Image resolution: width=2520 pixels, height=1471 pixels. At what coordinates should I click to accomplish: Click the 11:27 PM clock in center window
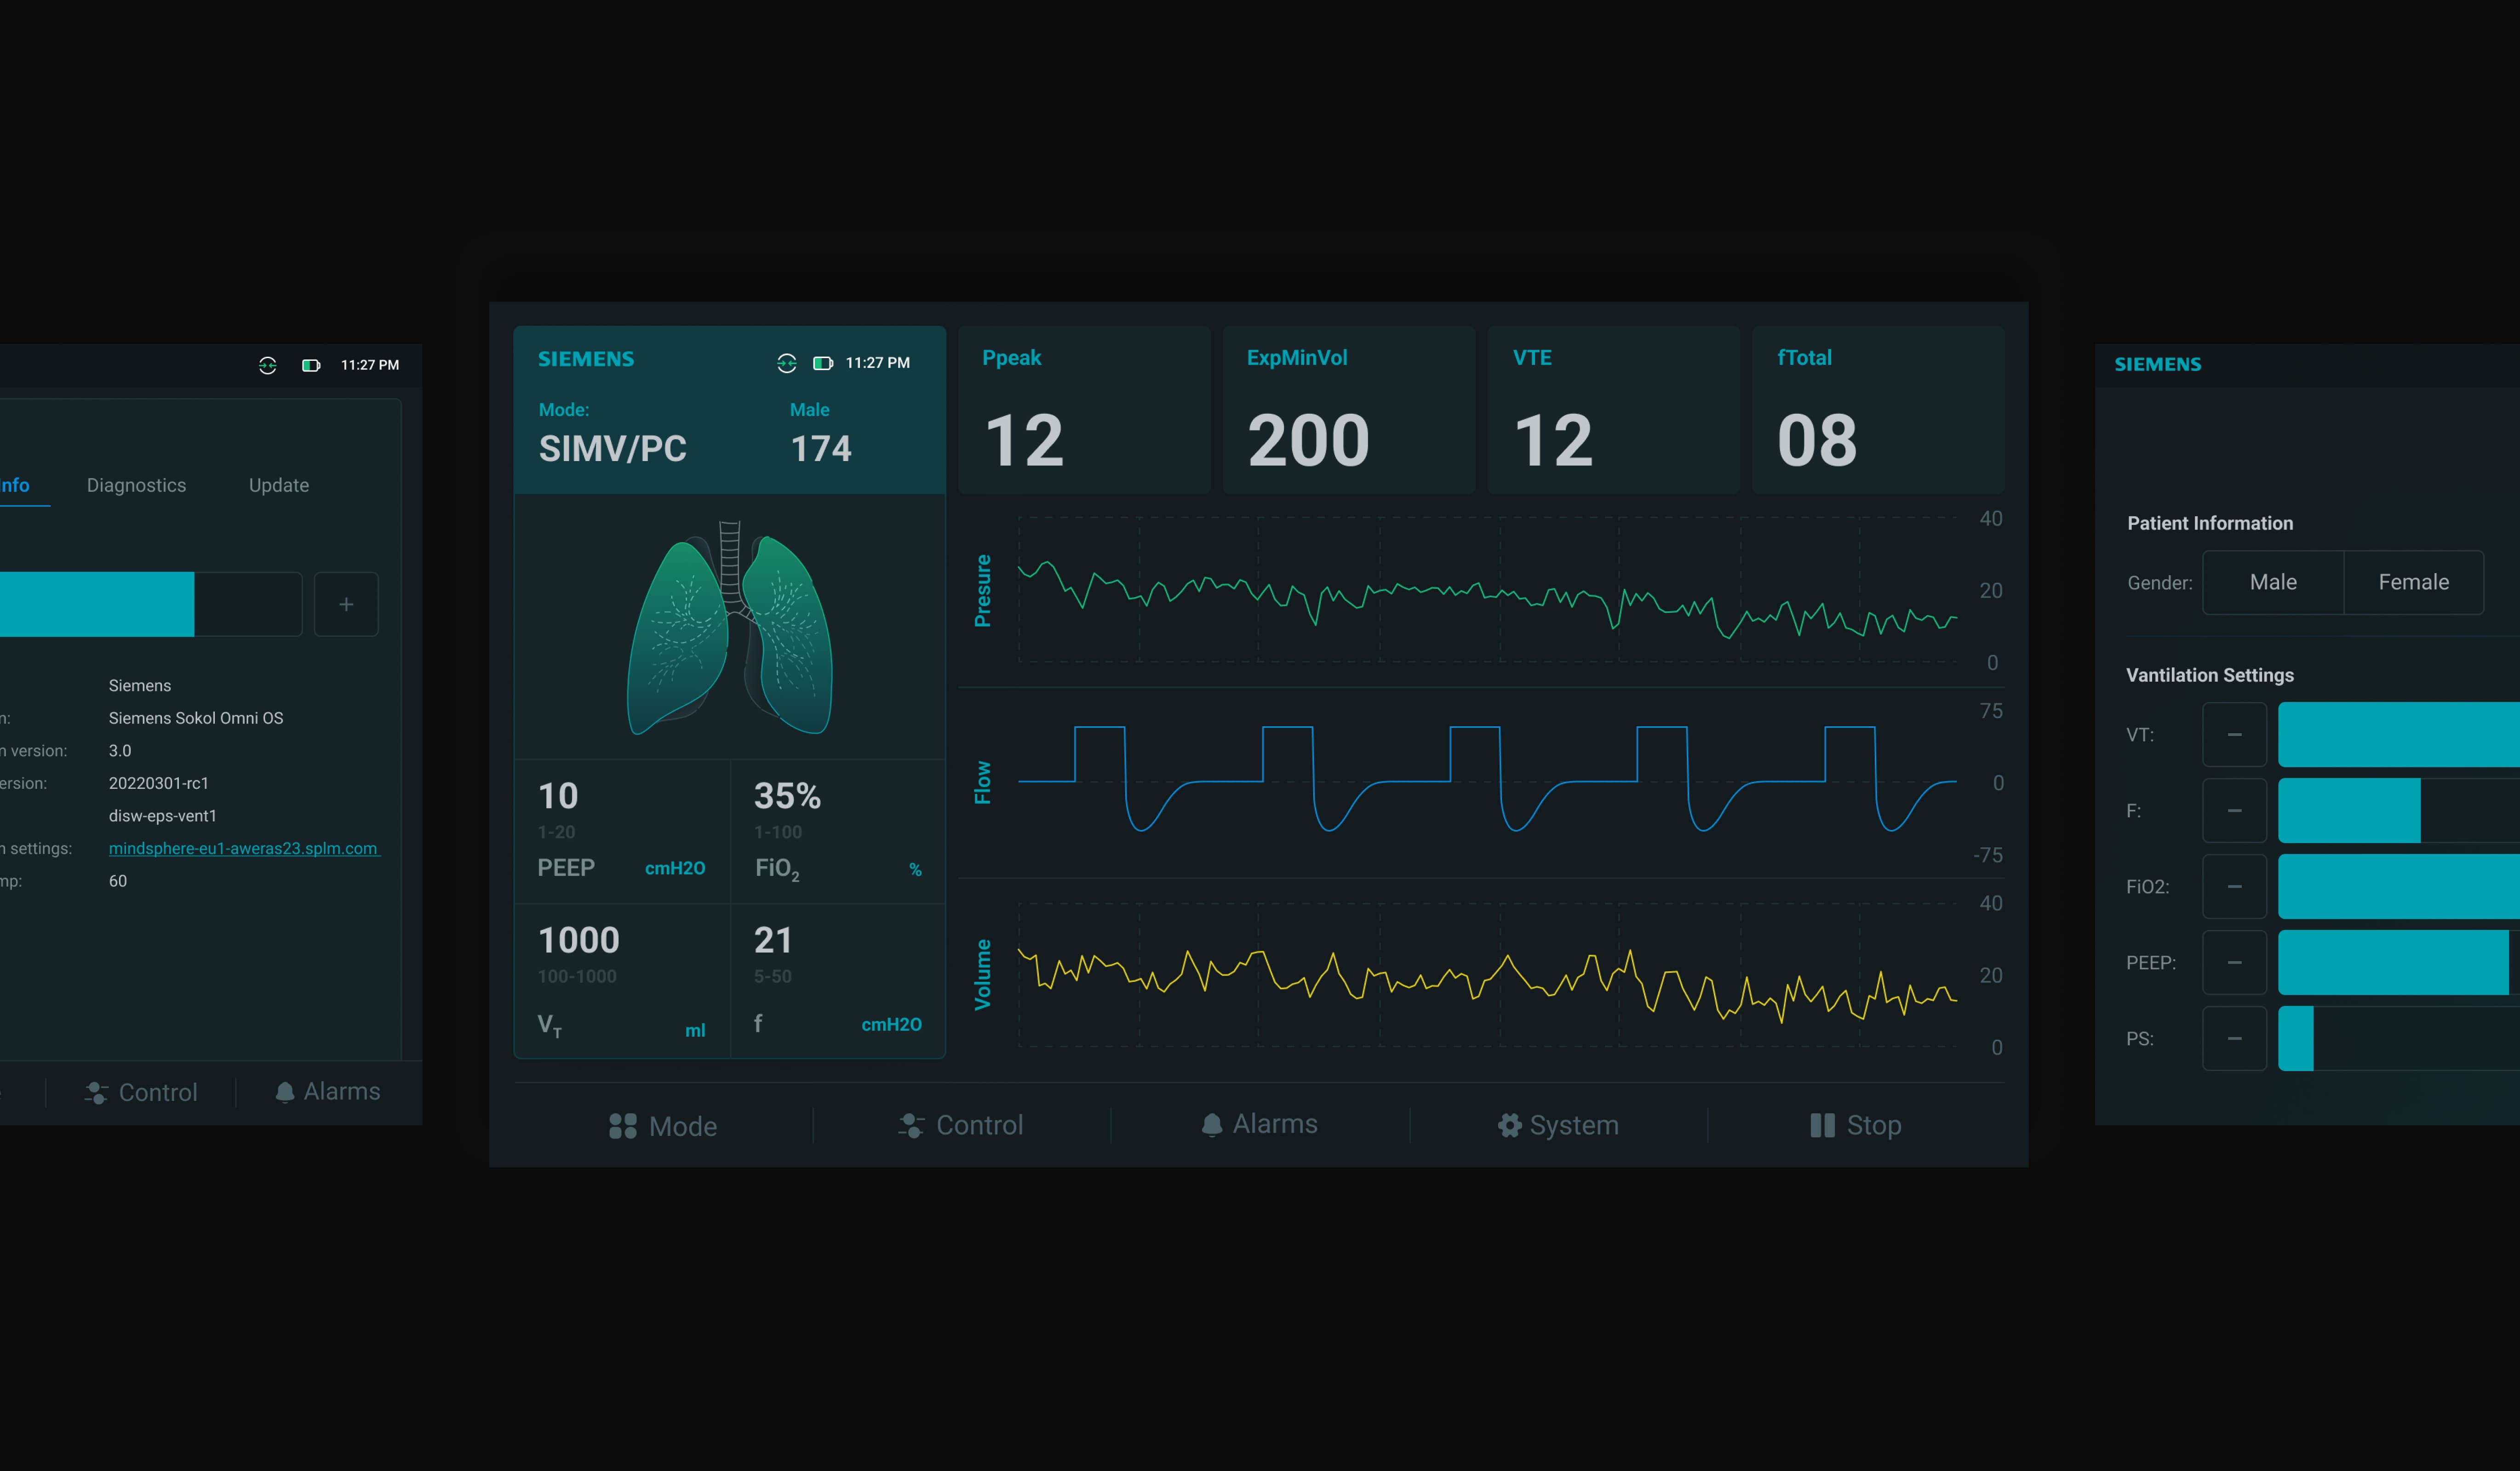pos(877,363)
